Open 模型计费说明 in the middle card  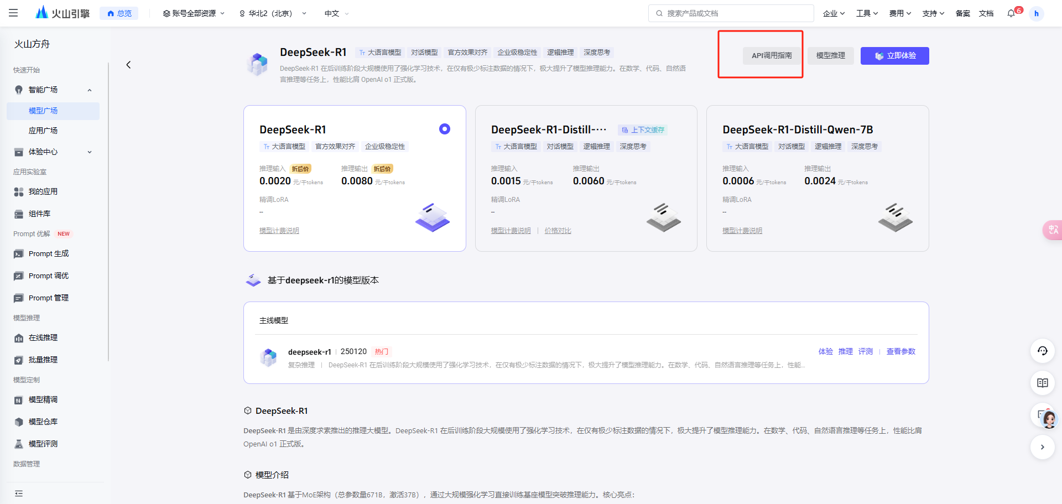pos(511,231)
